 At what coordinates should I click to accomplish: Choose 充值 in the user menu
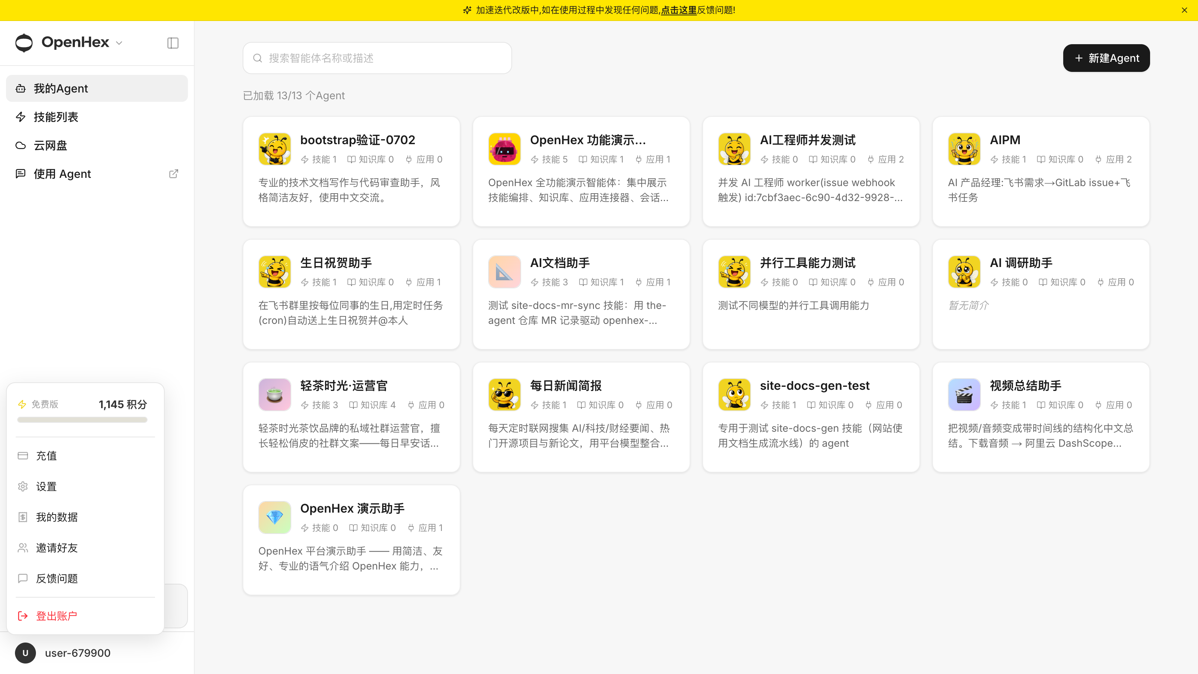point(85,456)
